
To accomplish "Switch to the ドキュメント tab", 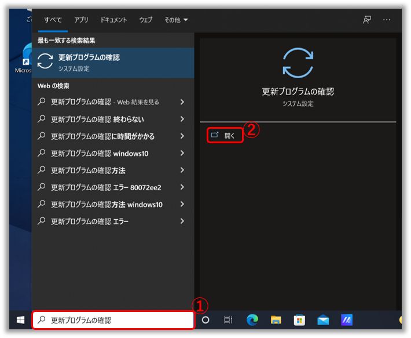I will click(113, 20).
